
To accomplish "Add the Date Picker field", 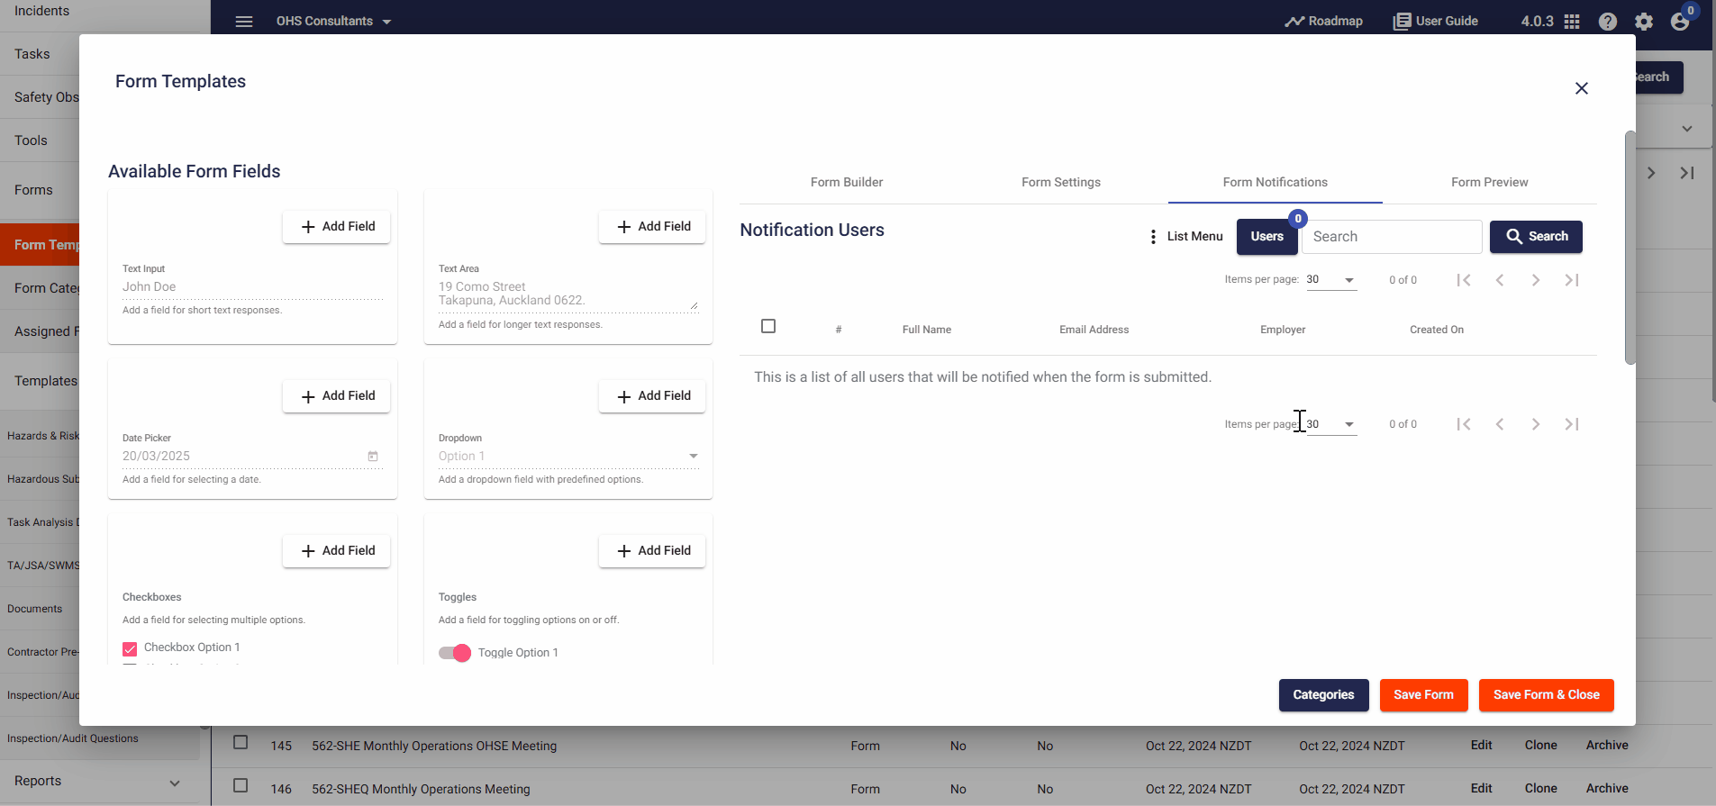I will 337,396.
